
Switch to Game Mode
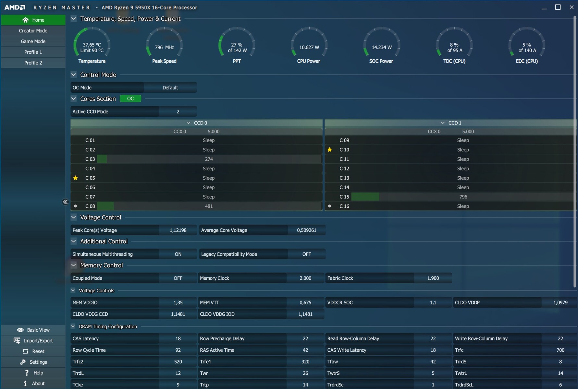pos(33,41)
